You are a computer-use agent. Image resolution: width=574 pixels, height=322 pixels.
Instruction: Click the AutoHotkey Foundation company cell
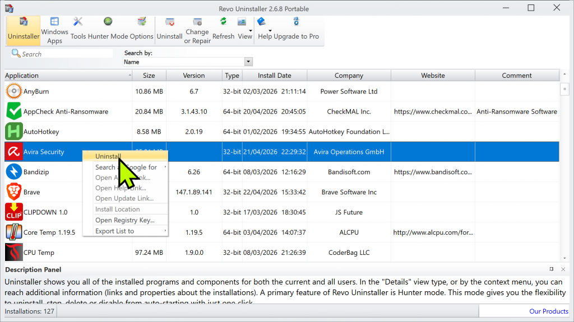349,132
